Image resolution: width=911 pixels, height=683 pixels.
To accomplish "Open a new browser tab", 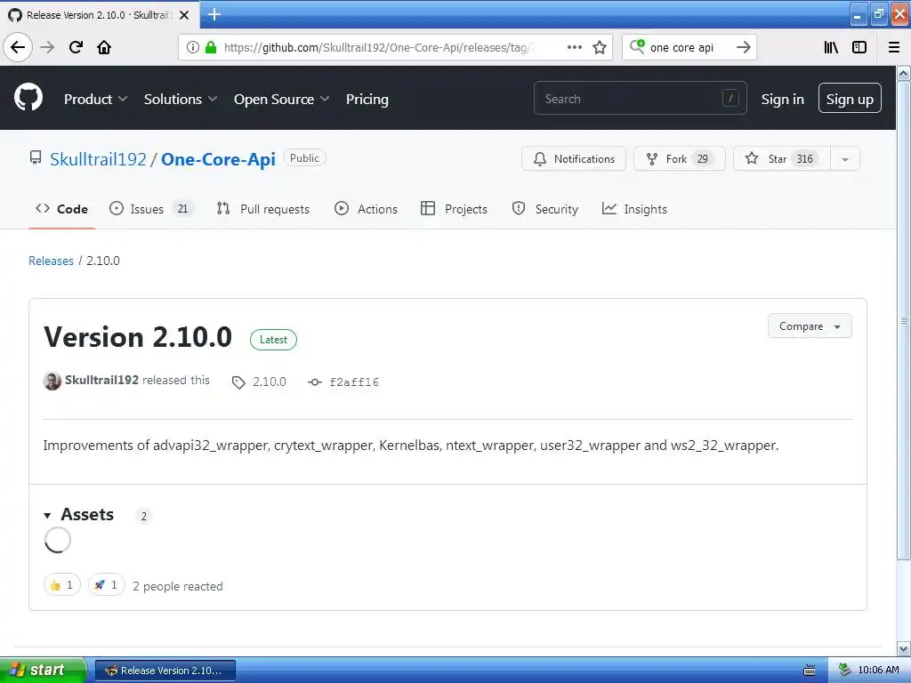I will coord(214,14).
